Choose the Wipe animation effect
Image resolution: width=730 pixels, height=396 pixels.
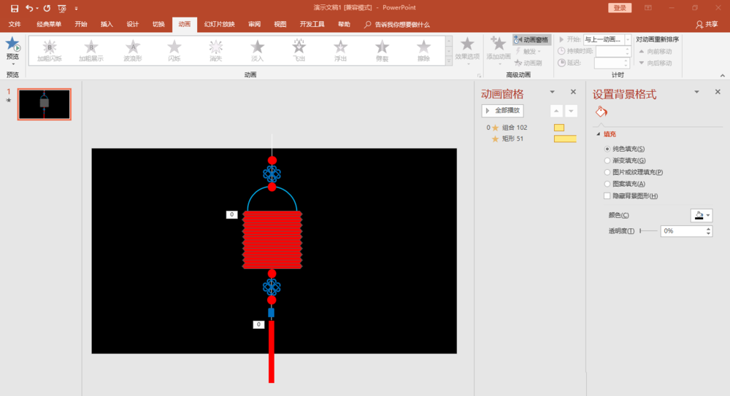(423, 51)
